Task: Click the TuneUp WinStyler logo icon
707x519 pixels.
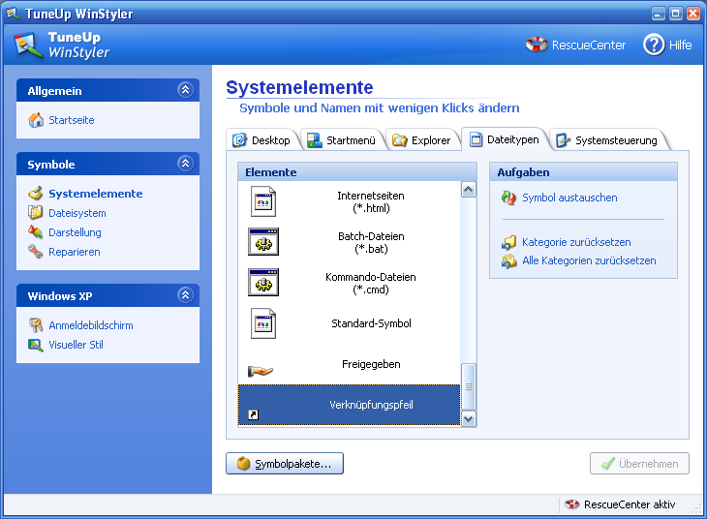Action: point(28,46)
